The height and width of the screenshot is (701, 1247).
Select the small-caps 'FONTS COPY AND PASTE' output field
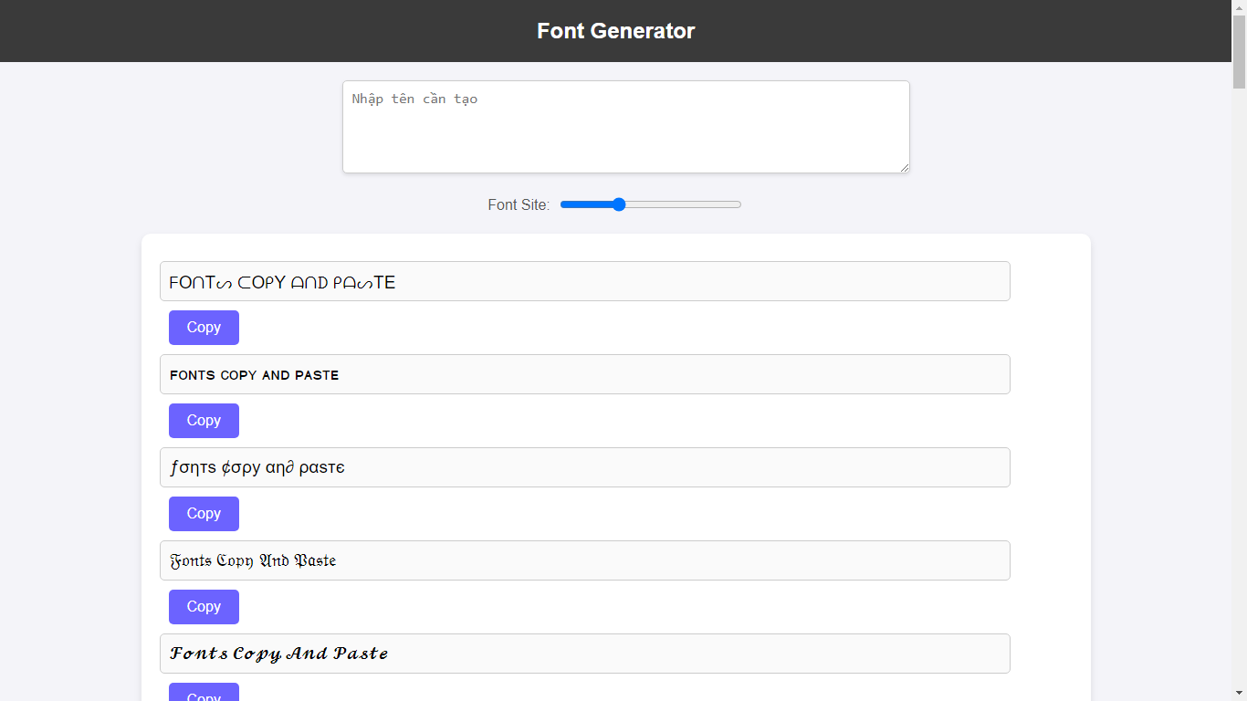tap(584, 374)
